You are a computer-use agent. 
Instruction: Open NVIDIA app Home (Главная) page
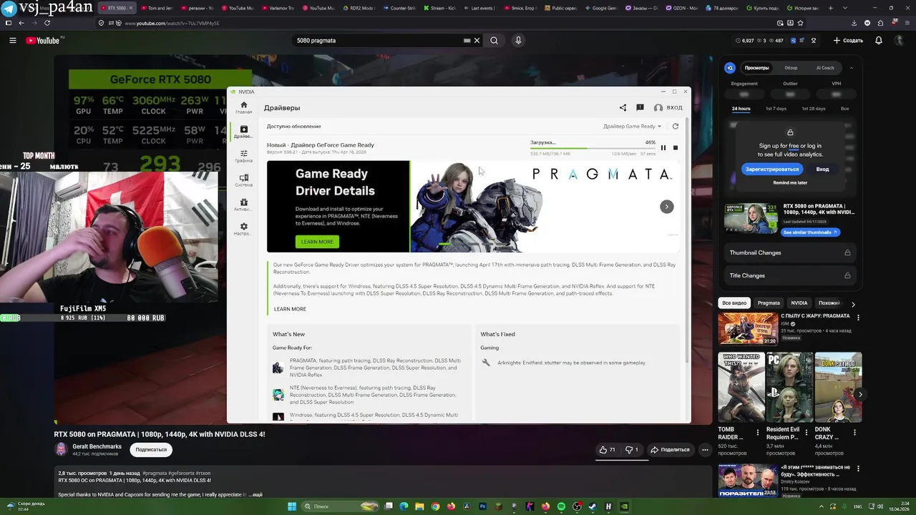click(x=243, y=107)
